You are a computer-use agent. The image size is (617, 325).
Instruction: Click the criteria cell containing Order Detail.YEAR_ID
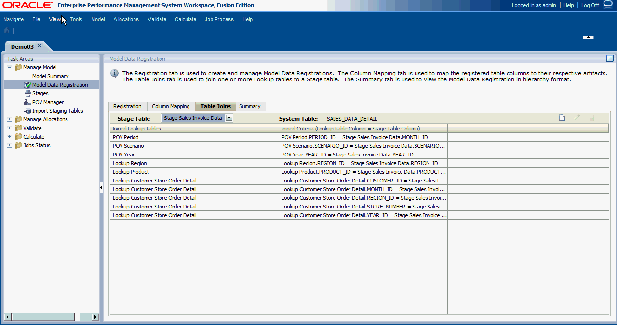[x=363, y=215]
